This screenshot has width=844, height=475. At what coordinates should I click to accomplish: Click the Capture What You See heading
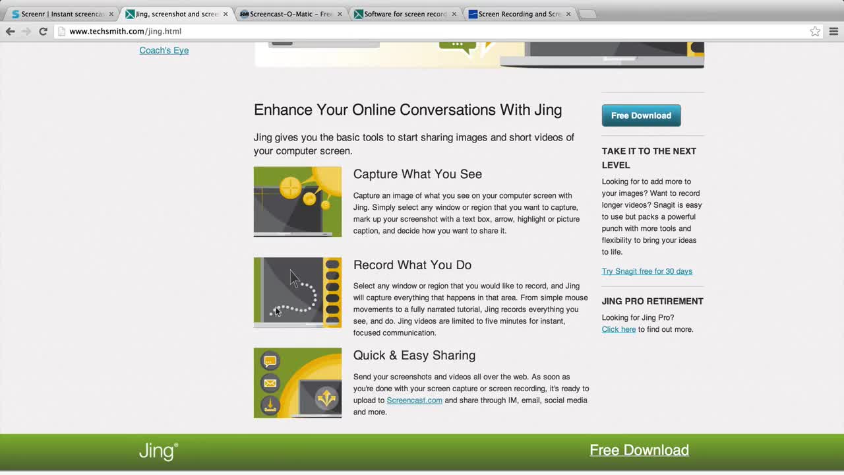(417, 174)
